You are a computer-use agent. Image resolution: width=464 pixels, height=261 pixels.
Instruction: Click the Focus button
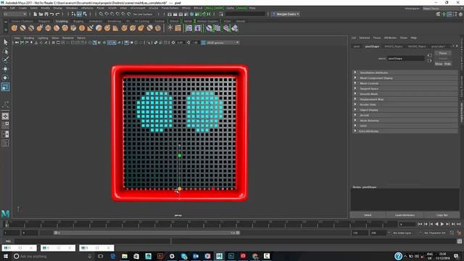point(443,53)
